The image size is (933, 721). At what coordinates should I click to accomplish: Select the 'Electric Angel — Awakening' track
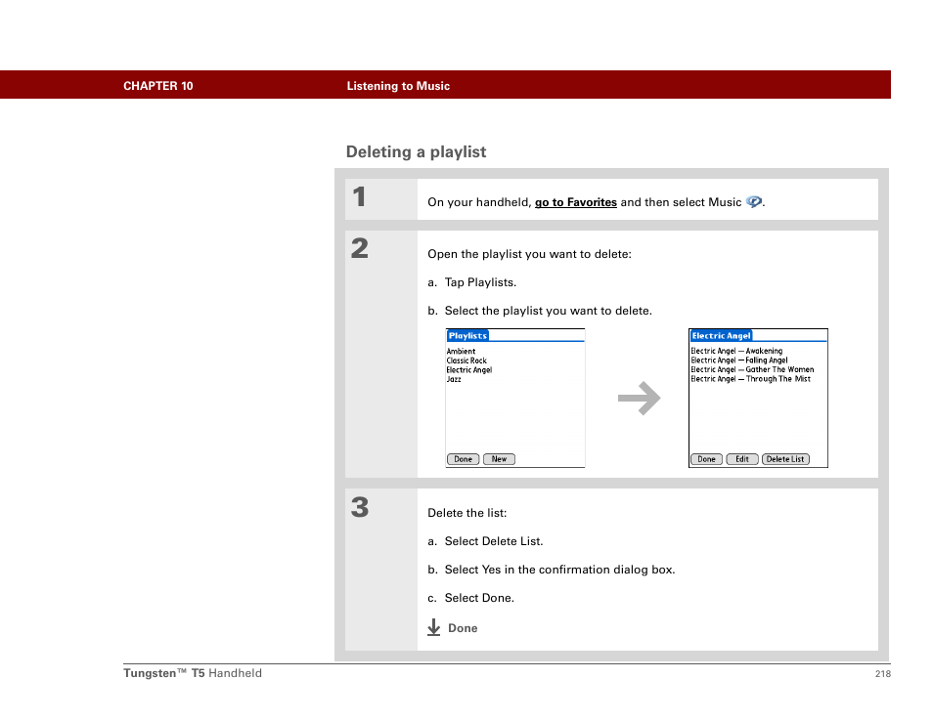tap(736, 351)
